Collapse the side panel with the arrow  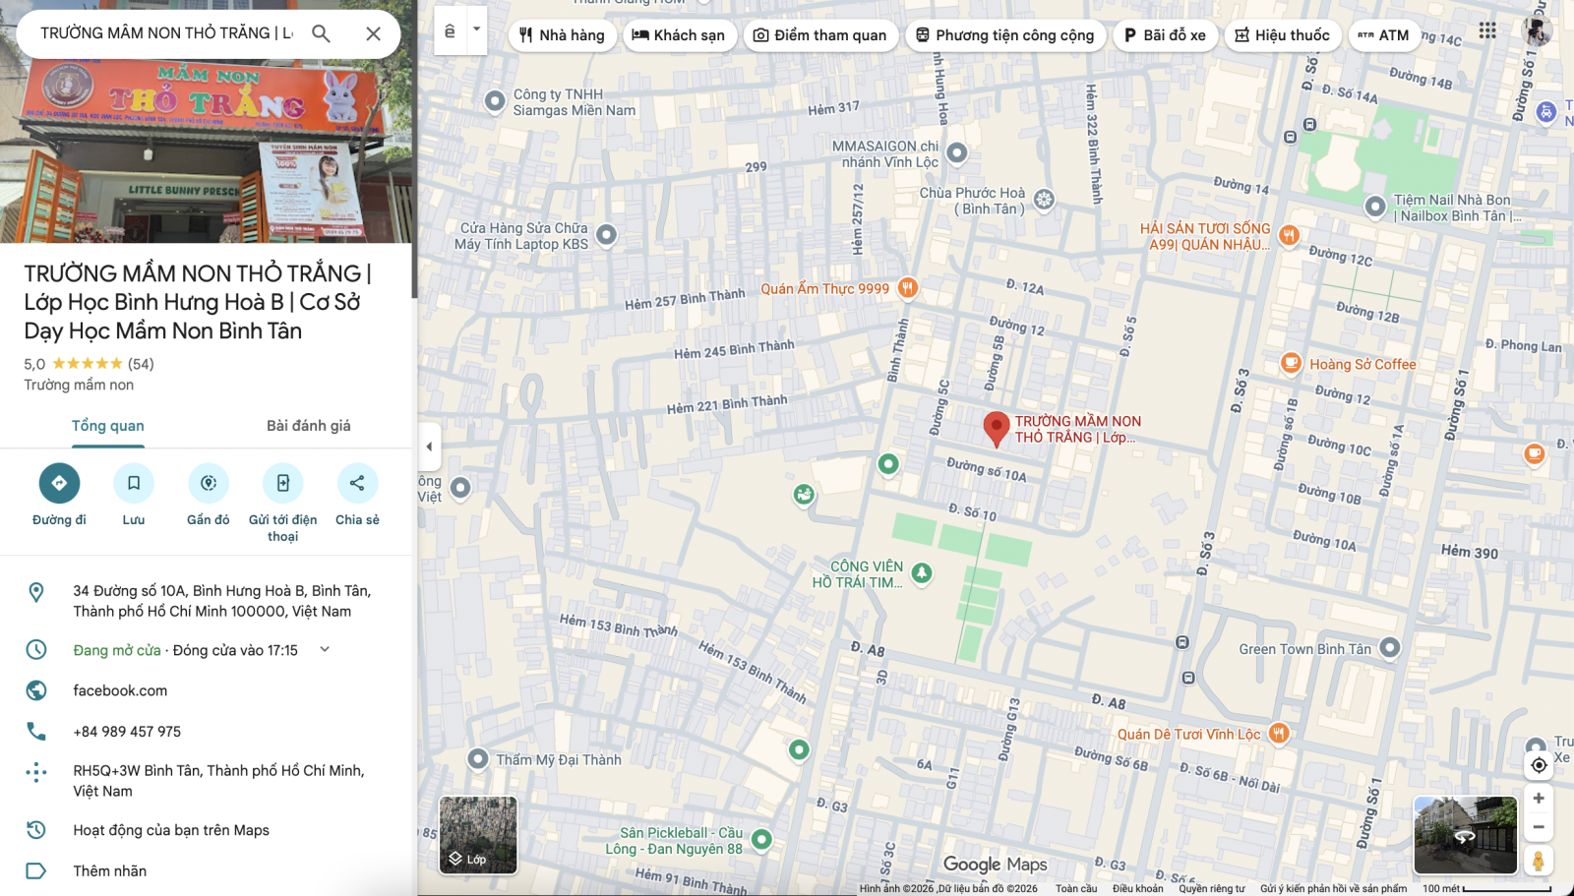429,447
